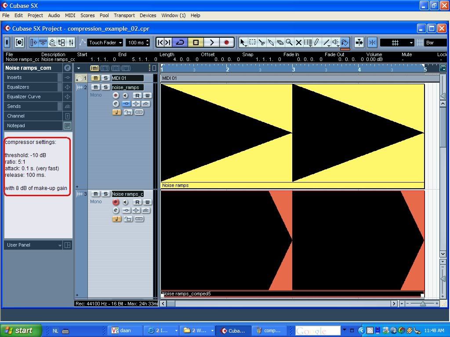Expand the Equalizers inspector section
The image size is (450, 337).
[33, 87]
